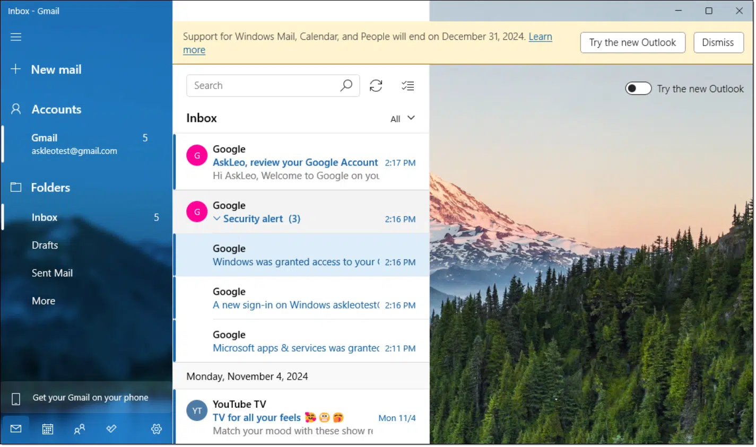Click Get your Gmail on your phone
Screen dimensions: 756x447
pos(86,398)
